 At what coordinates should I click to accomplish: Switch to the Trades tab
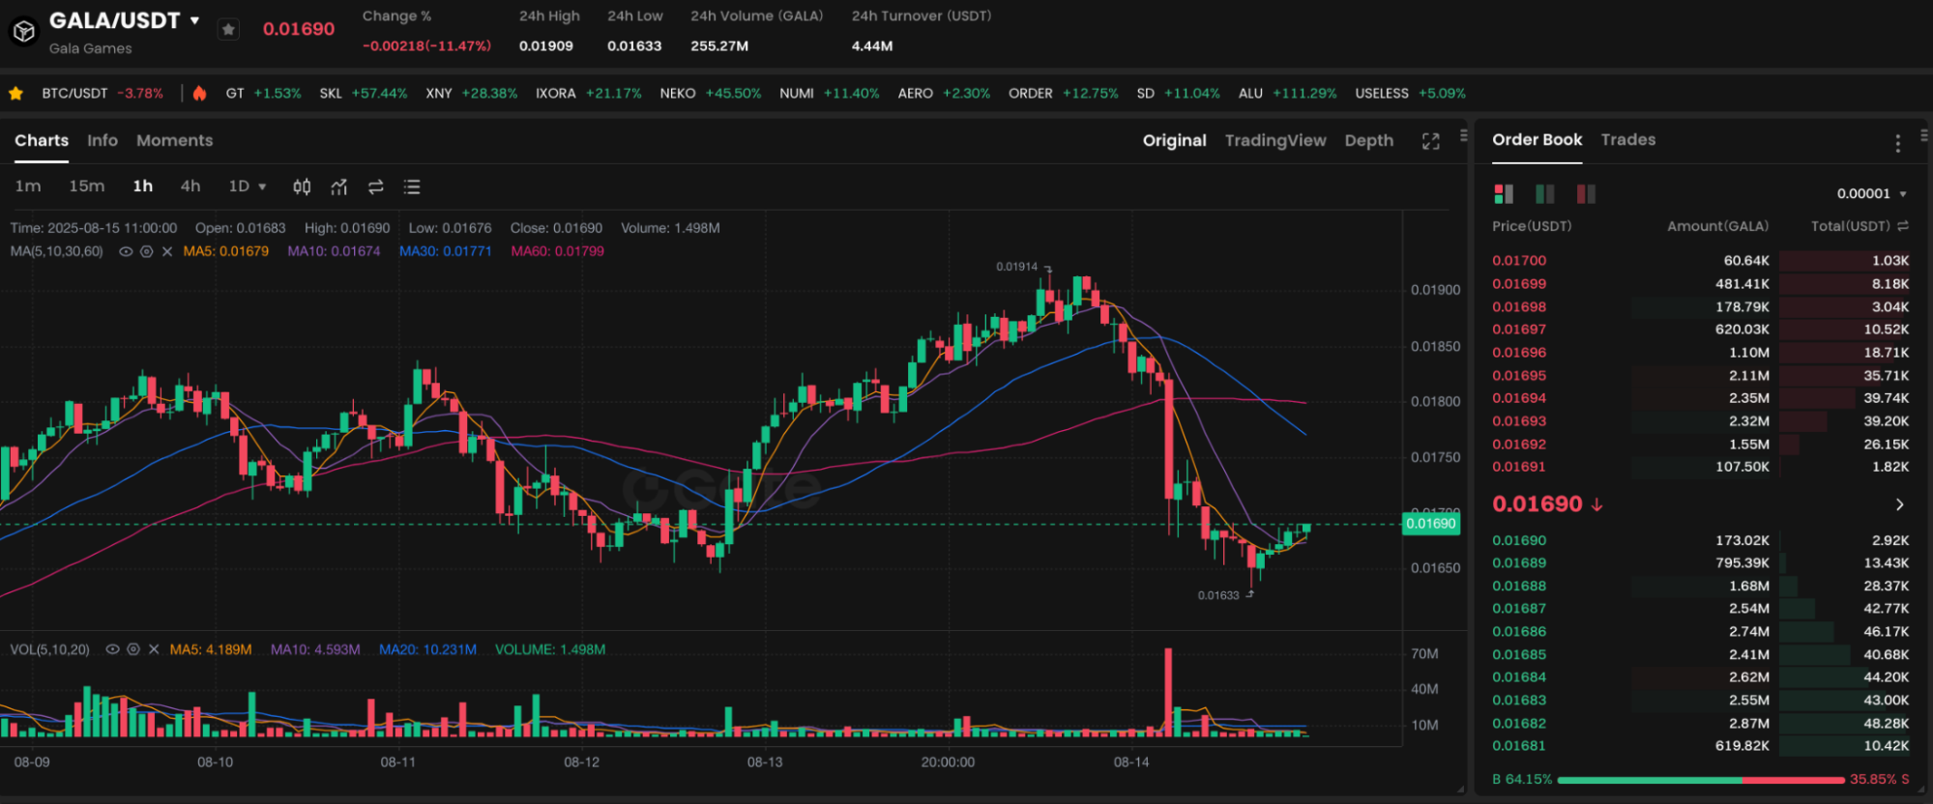point(1628,139)
